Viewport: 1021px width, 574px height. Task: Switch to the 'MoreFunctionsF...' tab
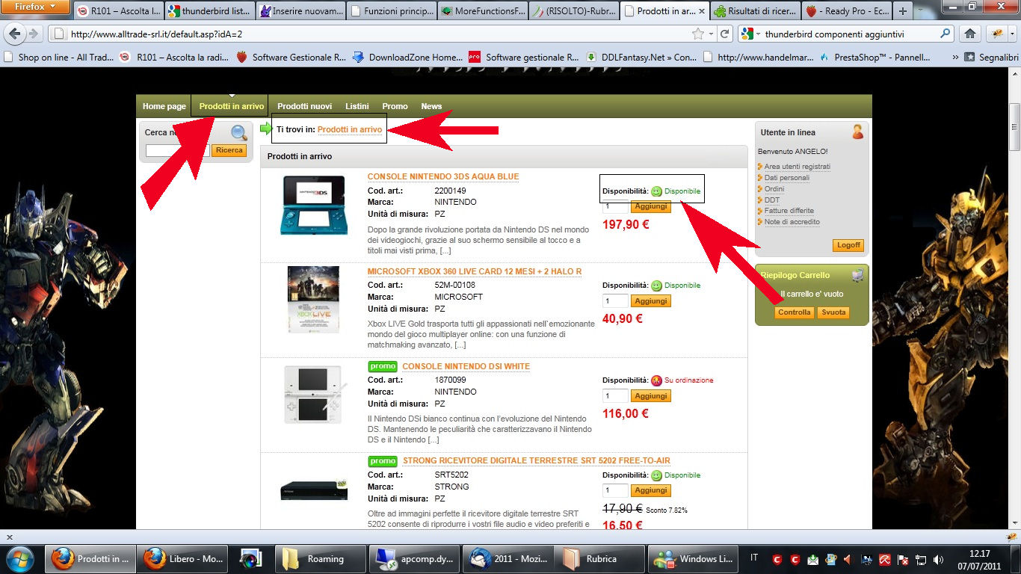point(482,11)
